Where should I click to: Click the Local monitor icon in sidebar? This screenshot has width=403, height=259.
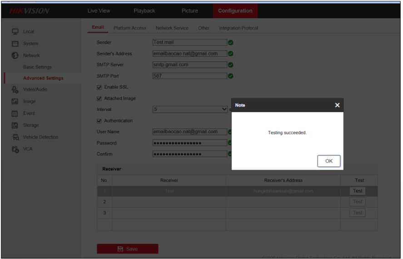(x=15, y=31)
